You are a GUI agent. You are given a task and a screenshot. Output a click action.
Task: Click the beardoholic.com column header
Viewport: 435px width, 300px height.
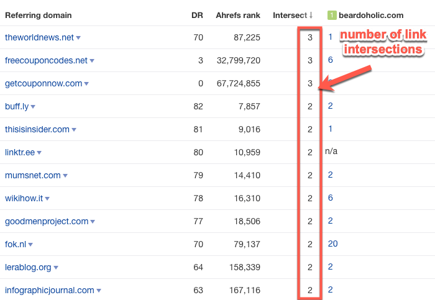[x=371, y=15]
